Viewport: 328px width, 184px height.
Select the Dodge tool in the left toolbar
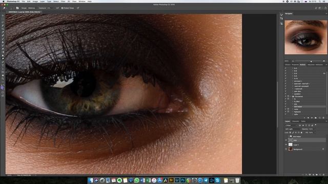coord(3,59)
